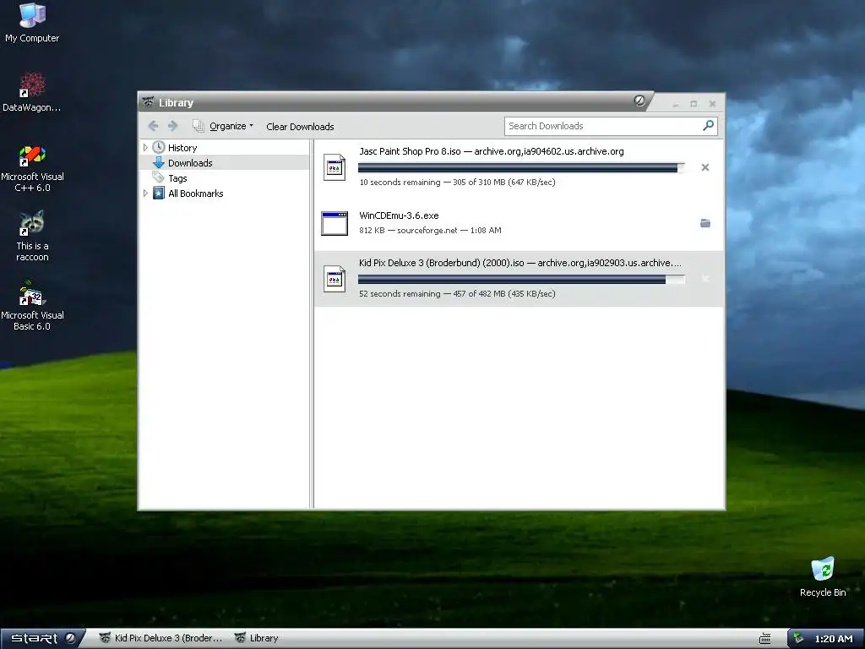
Task: Click the Kid Pix Deluxe 3 file icon
Action: point(335,279)
